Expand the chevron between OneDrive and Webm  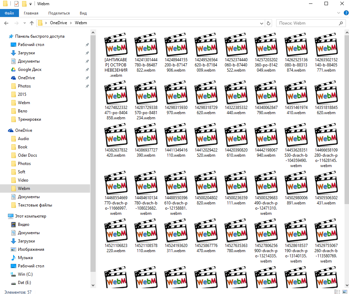71,23
